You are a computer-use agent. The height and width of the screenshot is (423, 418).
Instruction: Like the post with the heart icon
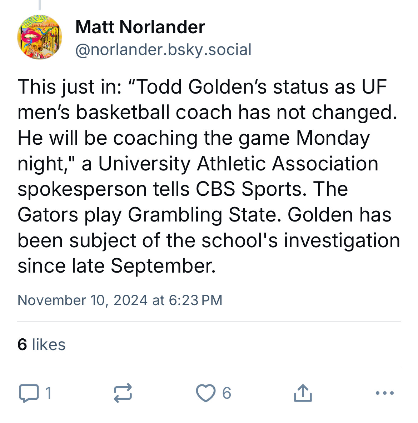point(206,393)
